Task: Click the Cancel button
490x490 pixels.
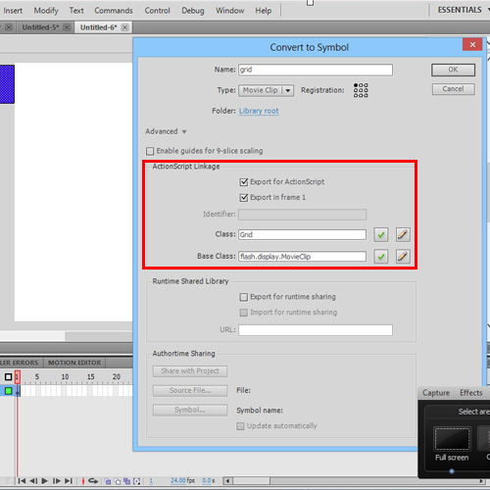Action: (x=453, y=89)
